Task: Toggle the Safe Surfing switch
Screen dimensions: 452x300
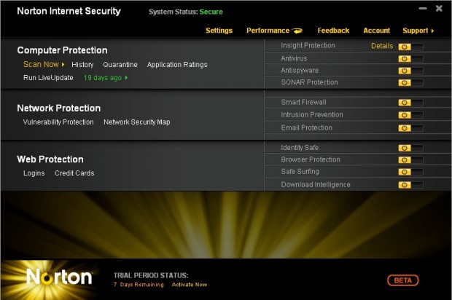Action: click(410, 172)
